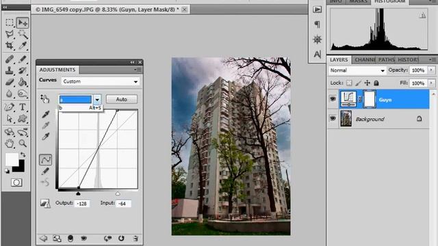This screenshot has height=246, width=438.
Task: Hide the Guyn adjustment layer
Action: click(333, 99)
